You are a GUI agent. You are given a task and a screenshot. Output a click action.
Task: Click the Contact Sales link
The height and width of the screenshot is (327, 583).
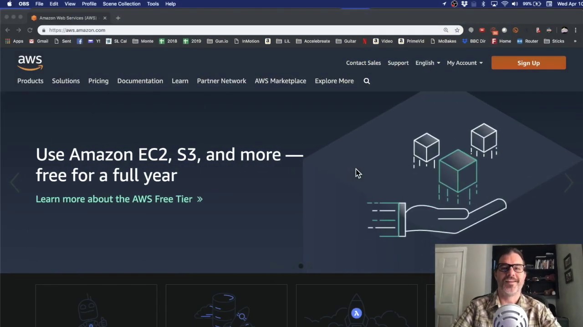point(363,63)
